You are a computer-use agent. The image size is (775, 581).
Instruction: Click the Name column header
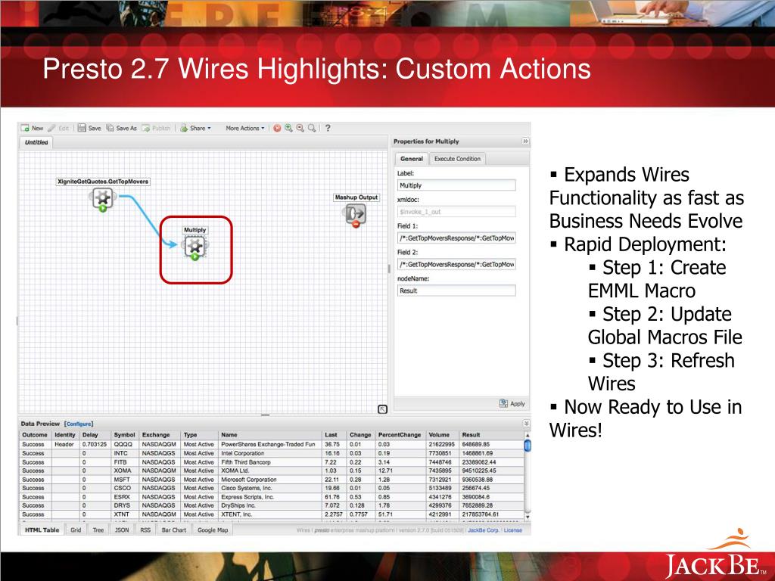(x=271, y=435)
